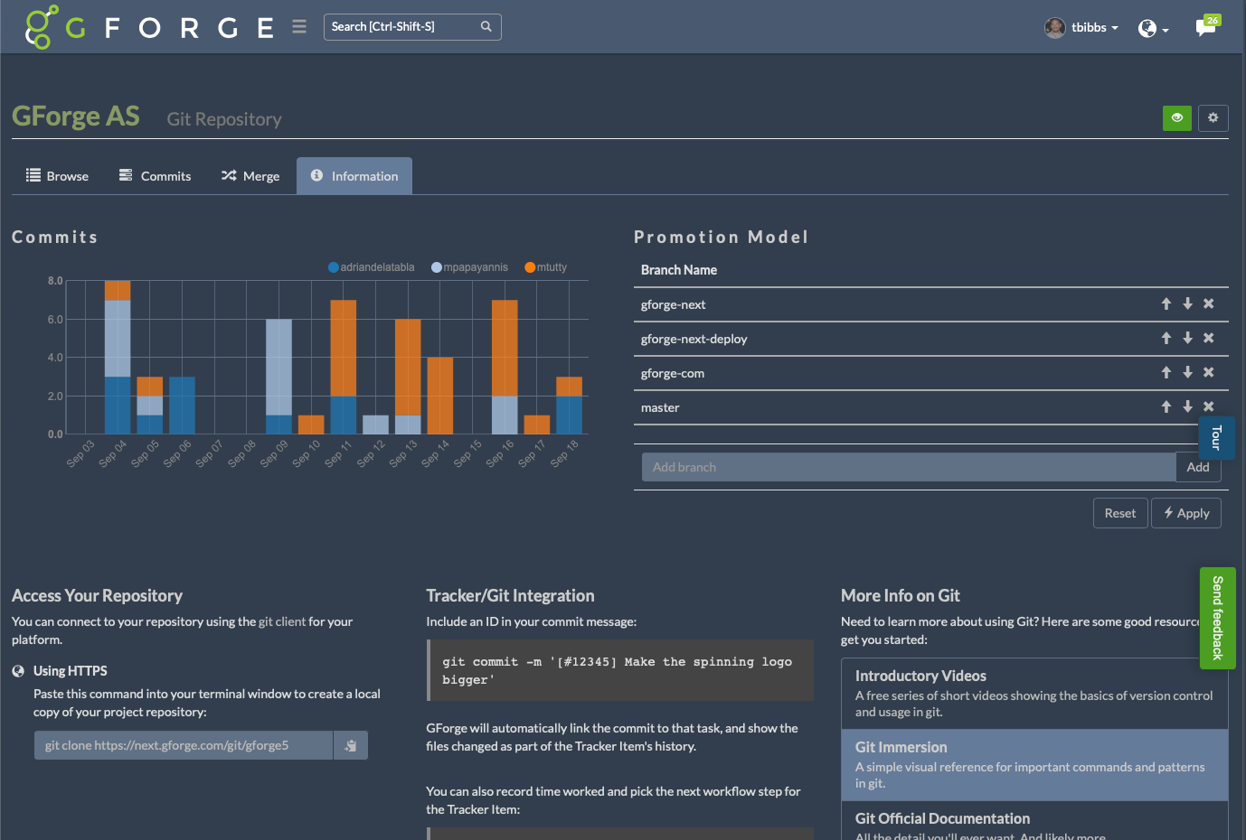The image size is (1246, 840).
Task: Open the chat notifications icon
Action: coord(1206,26)
